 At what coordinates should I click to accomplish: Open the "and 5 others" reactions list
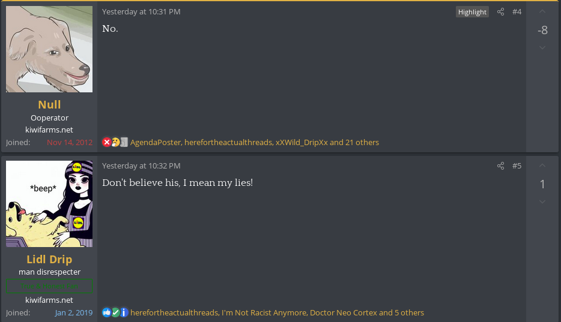(x=401, y=312)
